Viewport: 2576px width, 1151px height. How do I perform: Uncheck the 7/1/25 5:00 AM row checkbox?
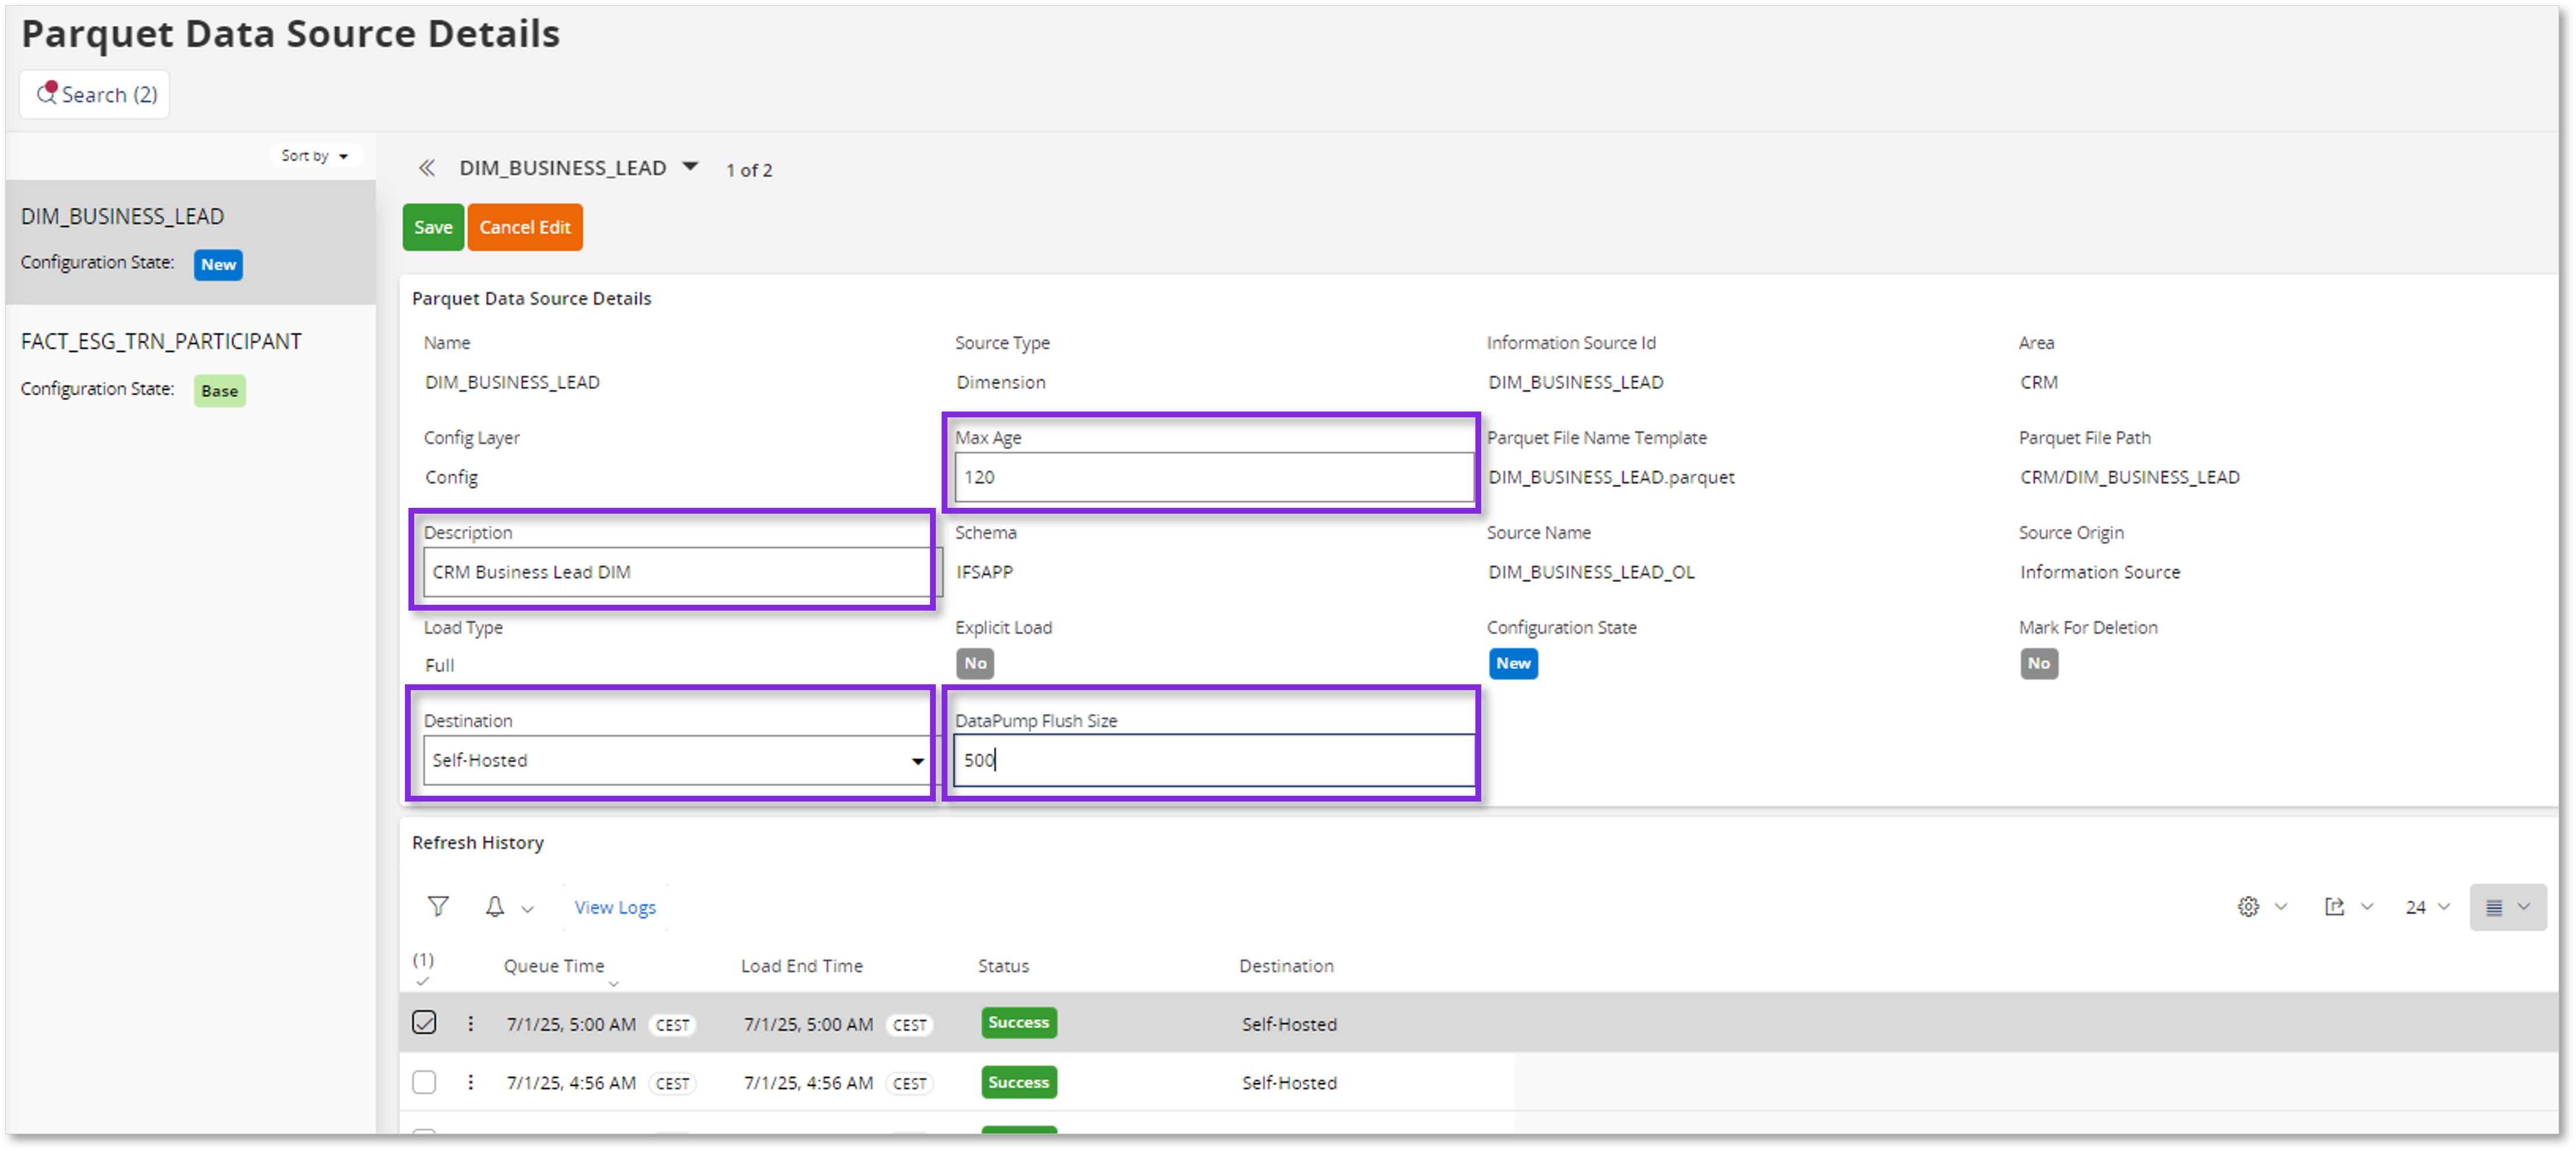coord(424,1023)
